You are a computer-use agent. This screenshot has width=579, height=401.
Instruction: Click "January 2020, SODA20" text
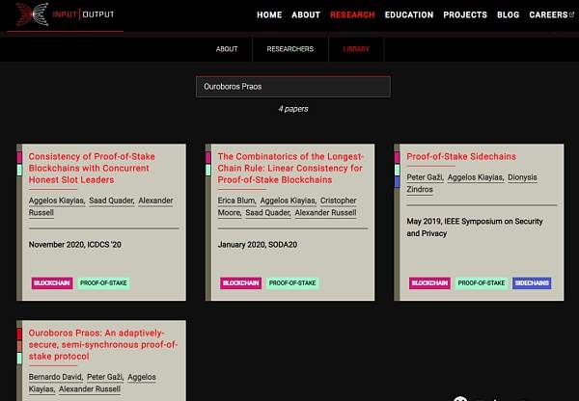[x=258, y=245]
